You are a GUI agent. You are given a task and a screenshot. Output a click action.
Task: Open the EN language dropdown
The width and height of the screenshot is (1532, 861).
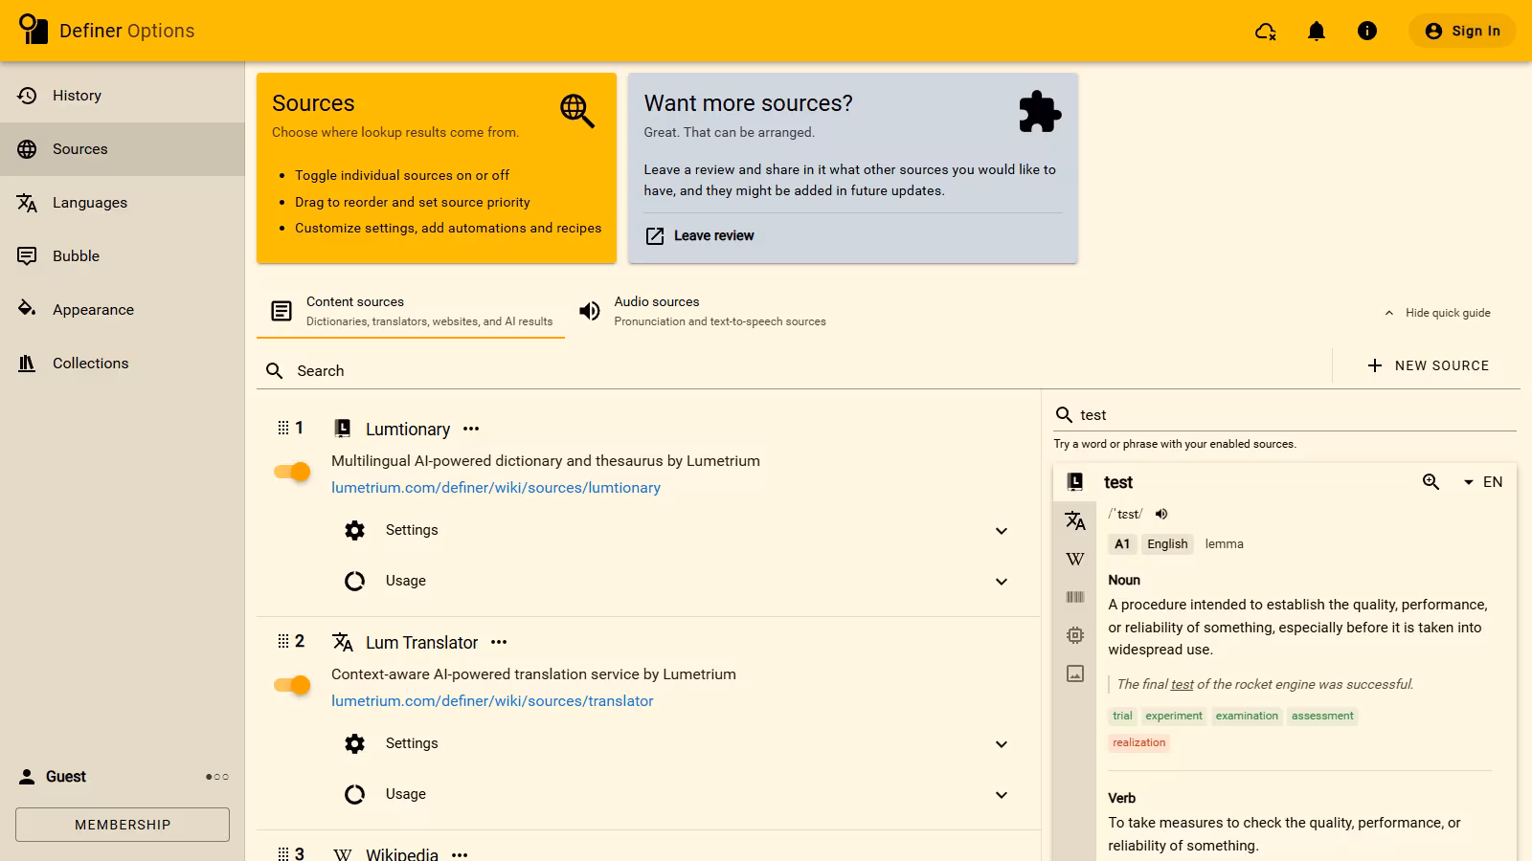tap(1483, 482)
